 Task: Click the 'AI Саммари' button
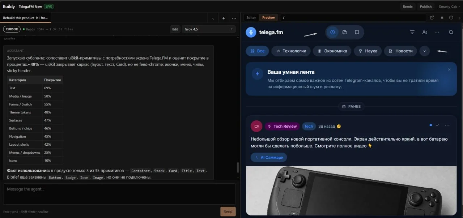pos(269,158)
